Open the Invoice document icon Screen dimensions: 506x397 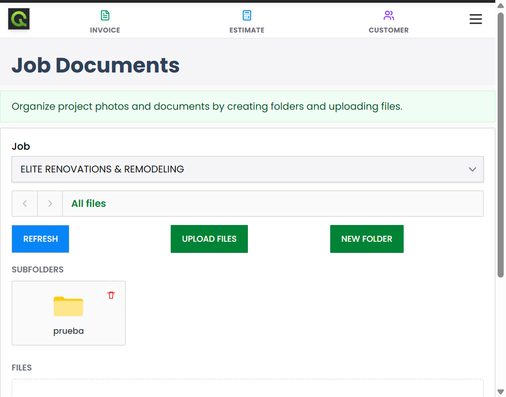[x=105, y=15]
